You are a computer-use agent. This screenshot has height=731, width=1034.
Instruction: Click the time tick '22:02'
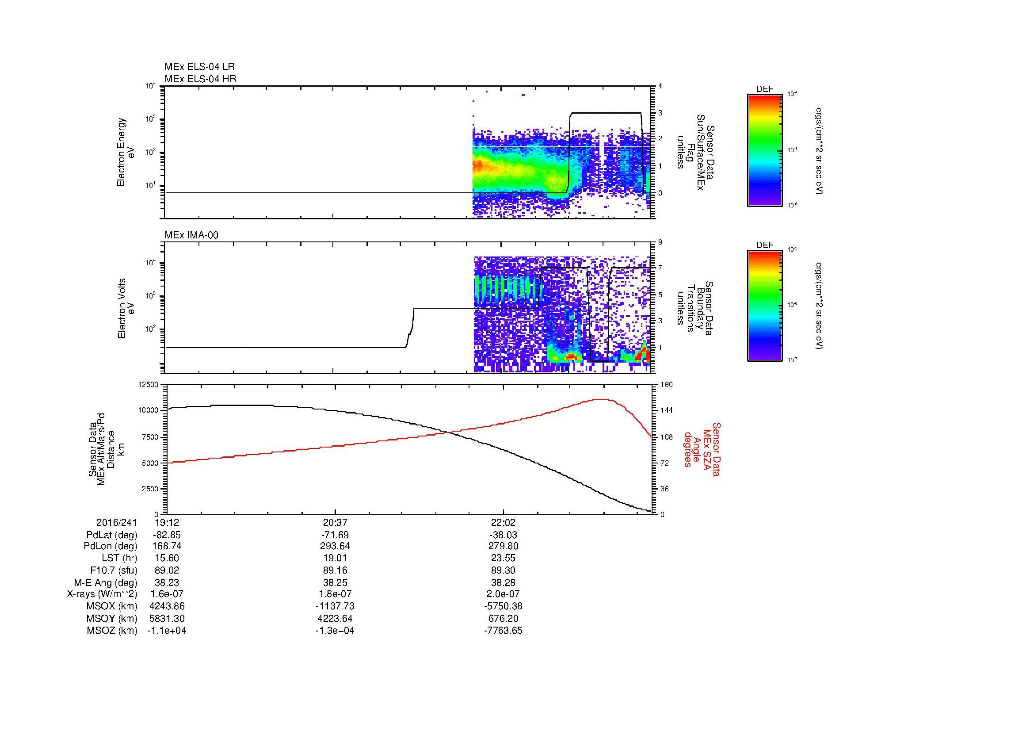click(503, 522)
